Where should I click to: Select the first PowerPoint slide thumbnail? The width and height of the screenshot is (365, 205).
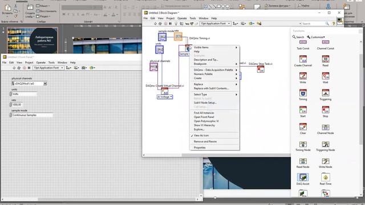pyautogui.click(x=32, y=40)
